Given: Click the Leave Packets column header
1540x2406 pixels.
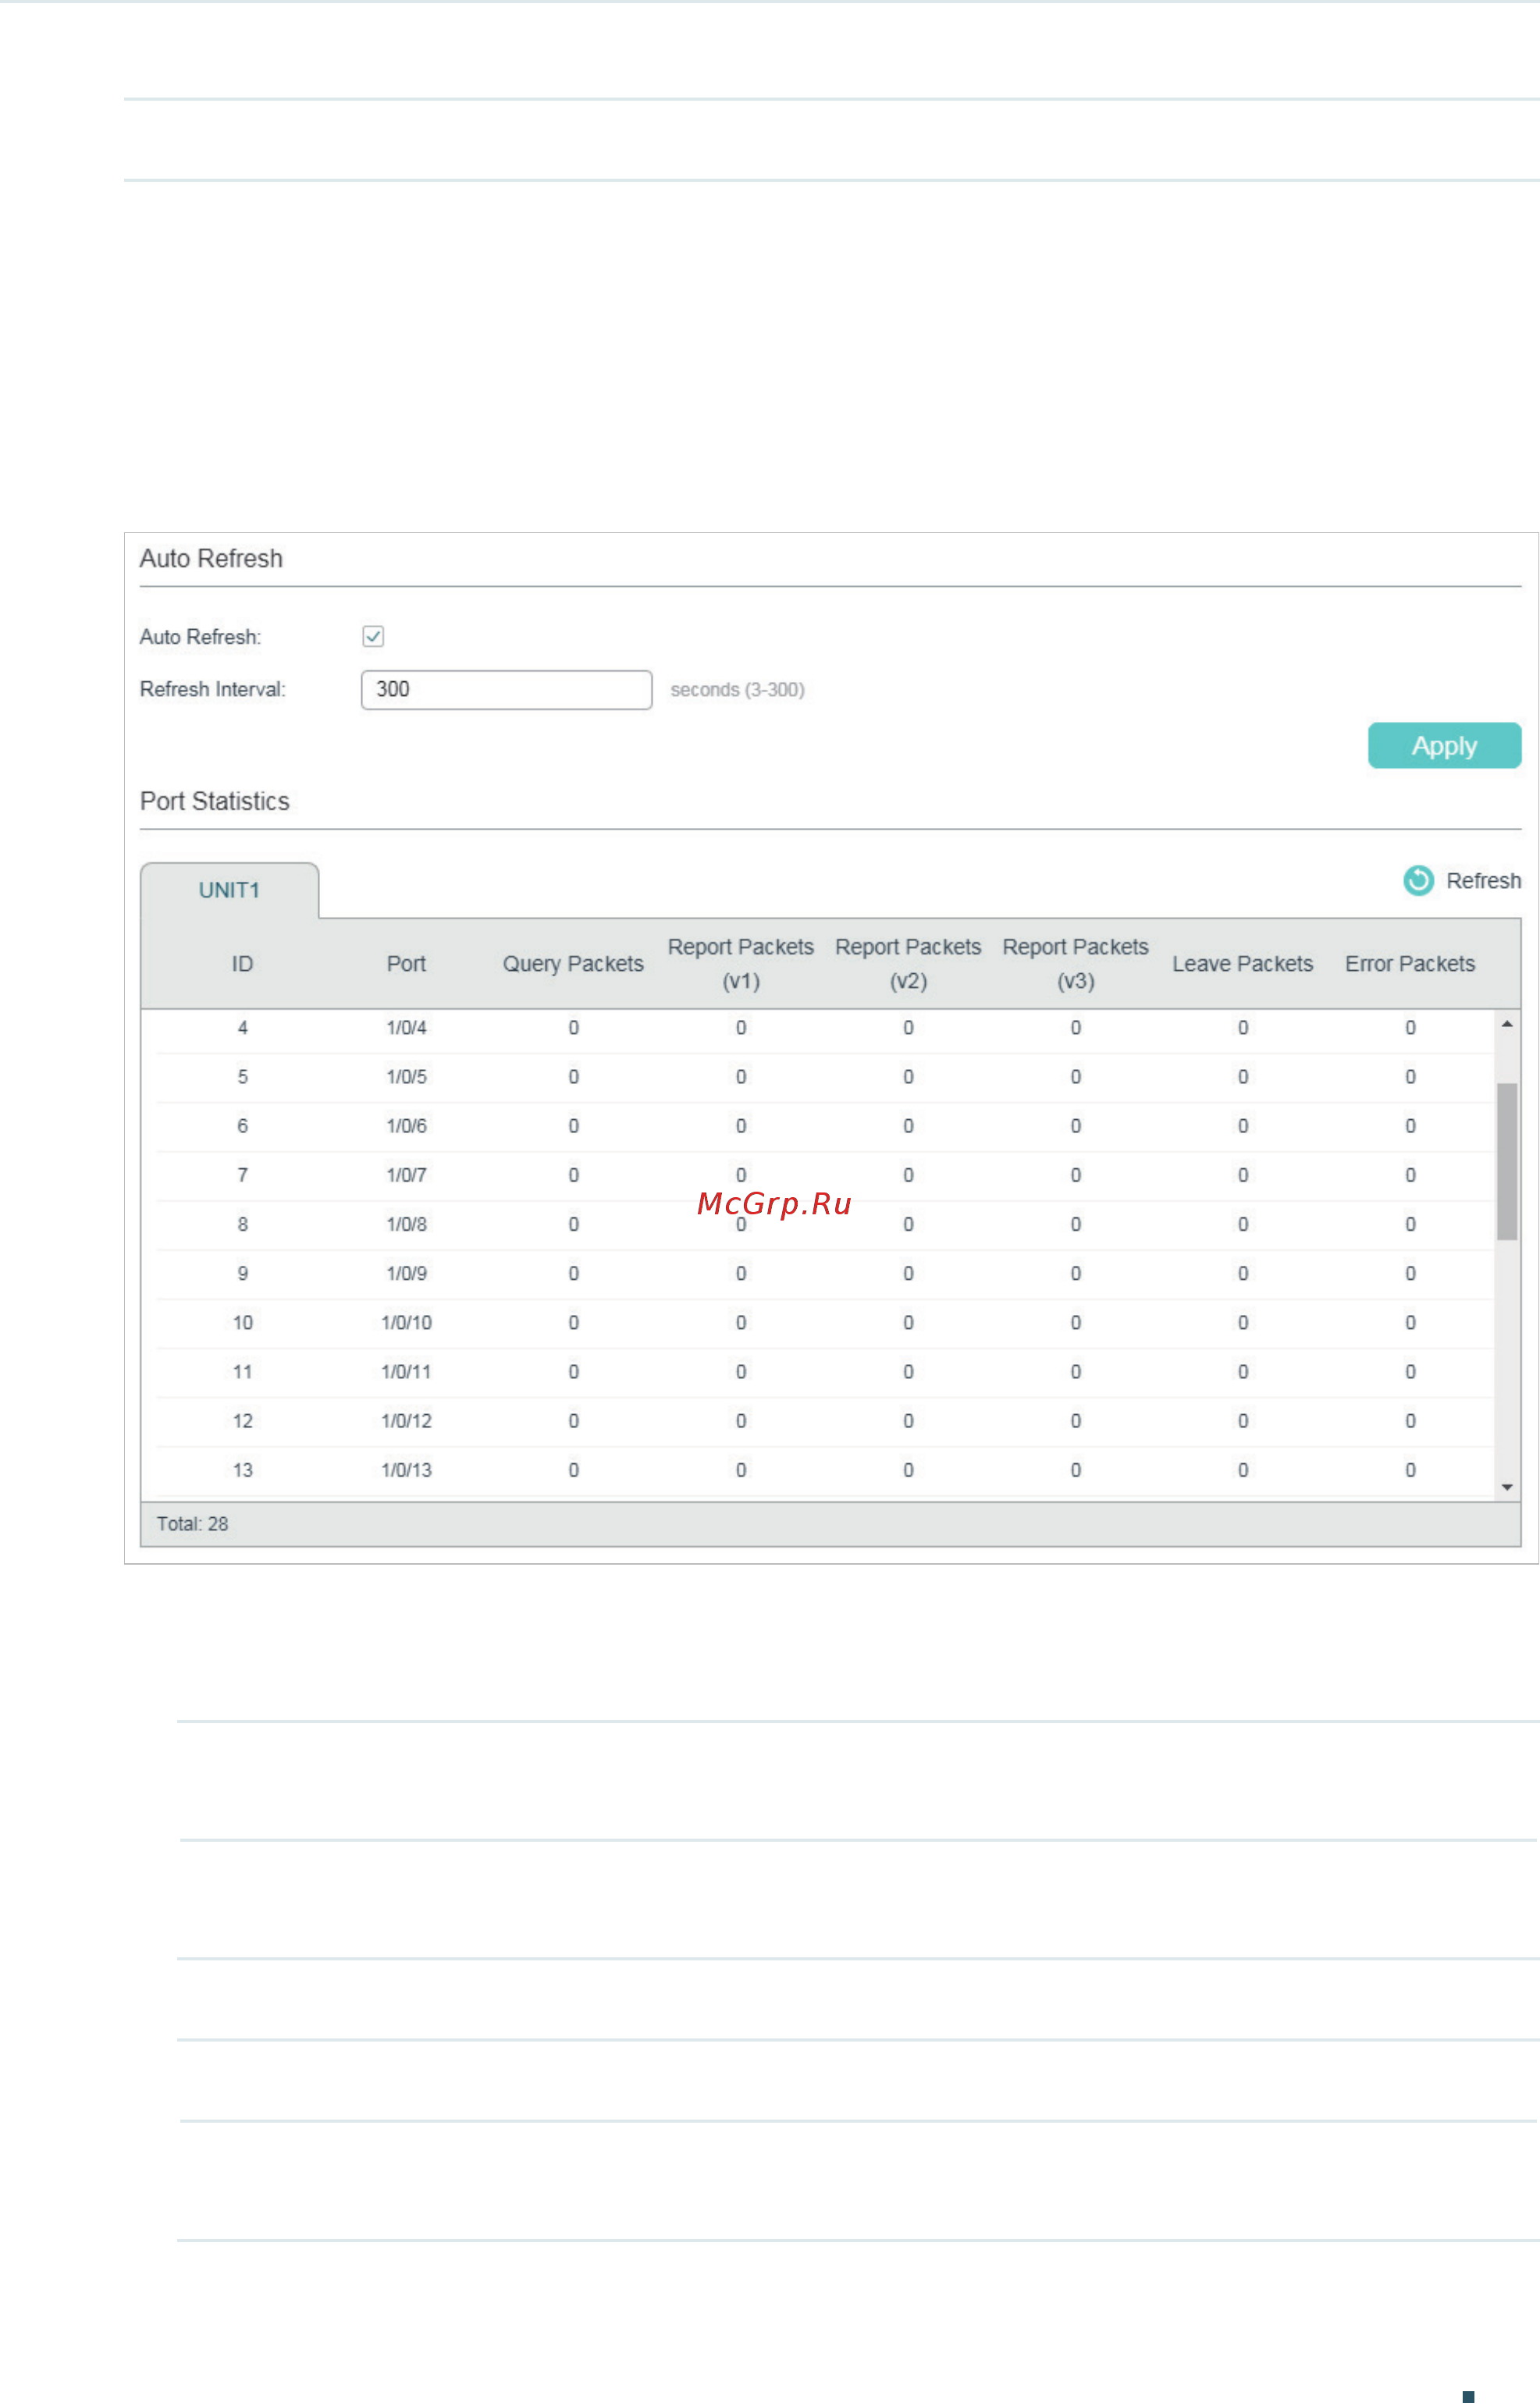Looking at the screenshot, I should point(1242,964).
